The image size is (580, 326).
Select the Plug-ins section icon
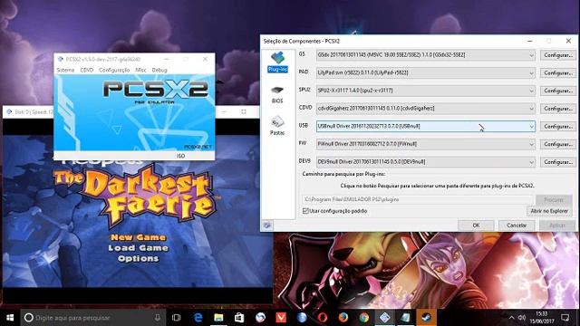tap(277, 62)
